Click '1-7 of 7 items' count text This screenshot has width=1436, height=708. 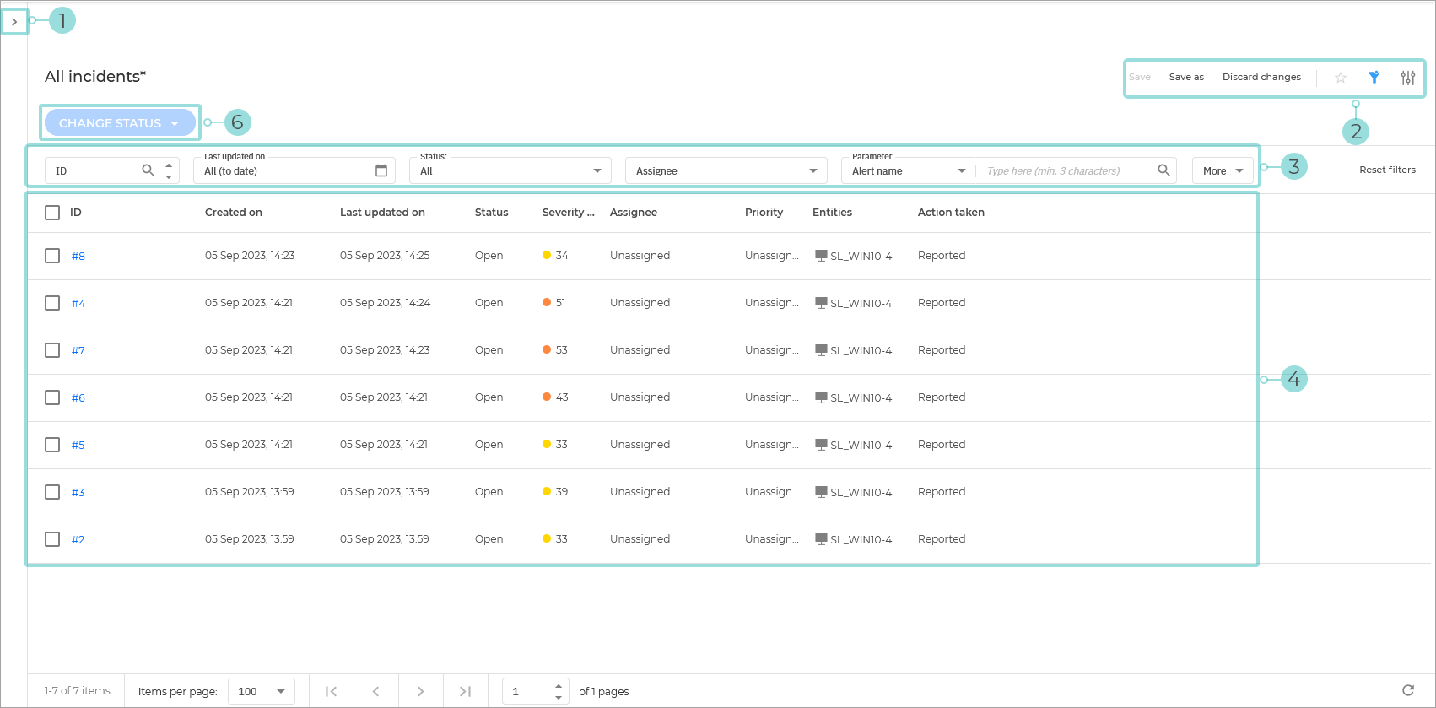click(78, 690)
